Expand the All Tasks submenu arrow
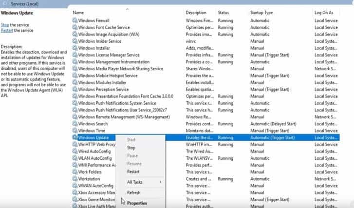354x208 pixels. tap(161, 182)
